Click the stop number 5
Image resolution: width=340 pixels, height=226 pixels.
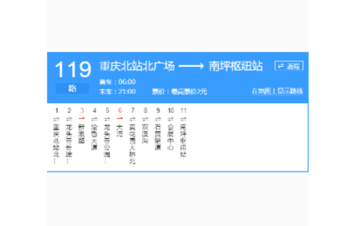[107, 111]
